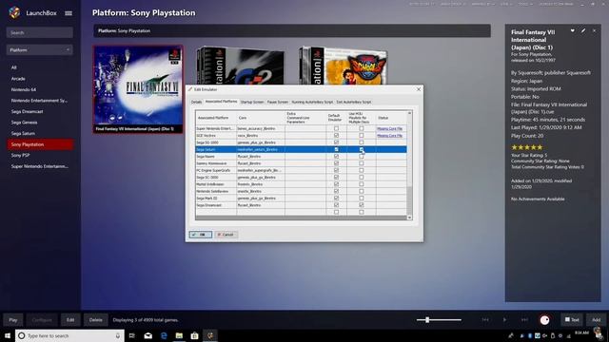
Task: Enable M3U playlists for Sega SG-1000
Action: coord(362,142)
